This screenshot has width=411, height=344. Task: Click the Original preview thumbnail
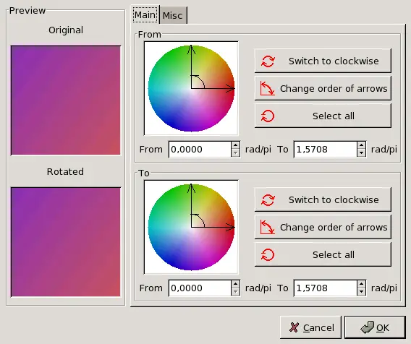[x=66, y=100]
